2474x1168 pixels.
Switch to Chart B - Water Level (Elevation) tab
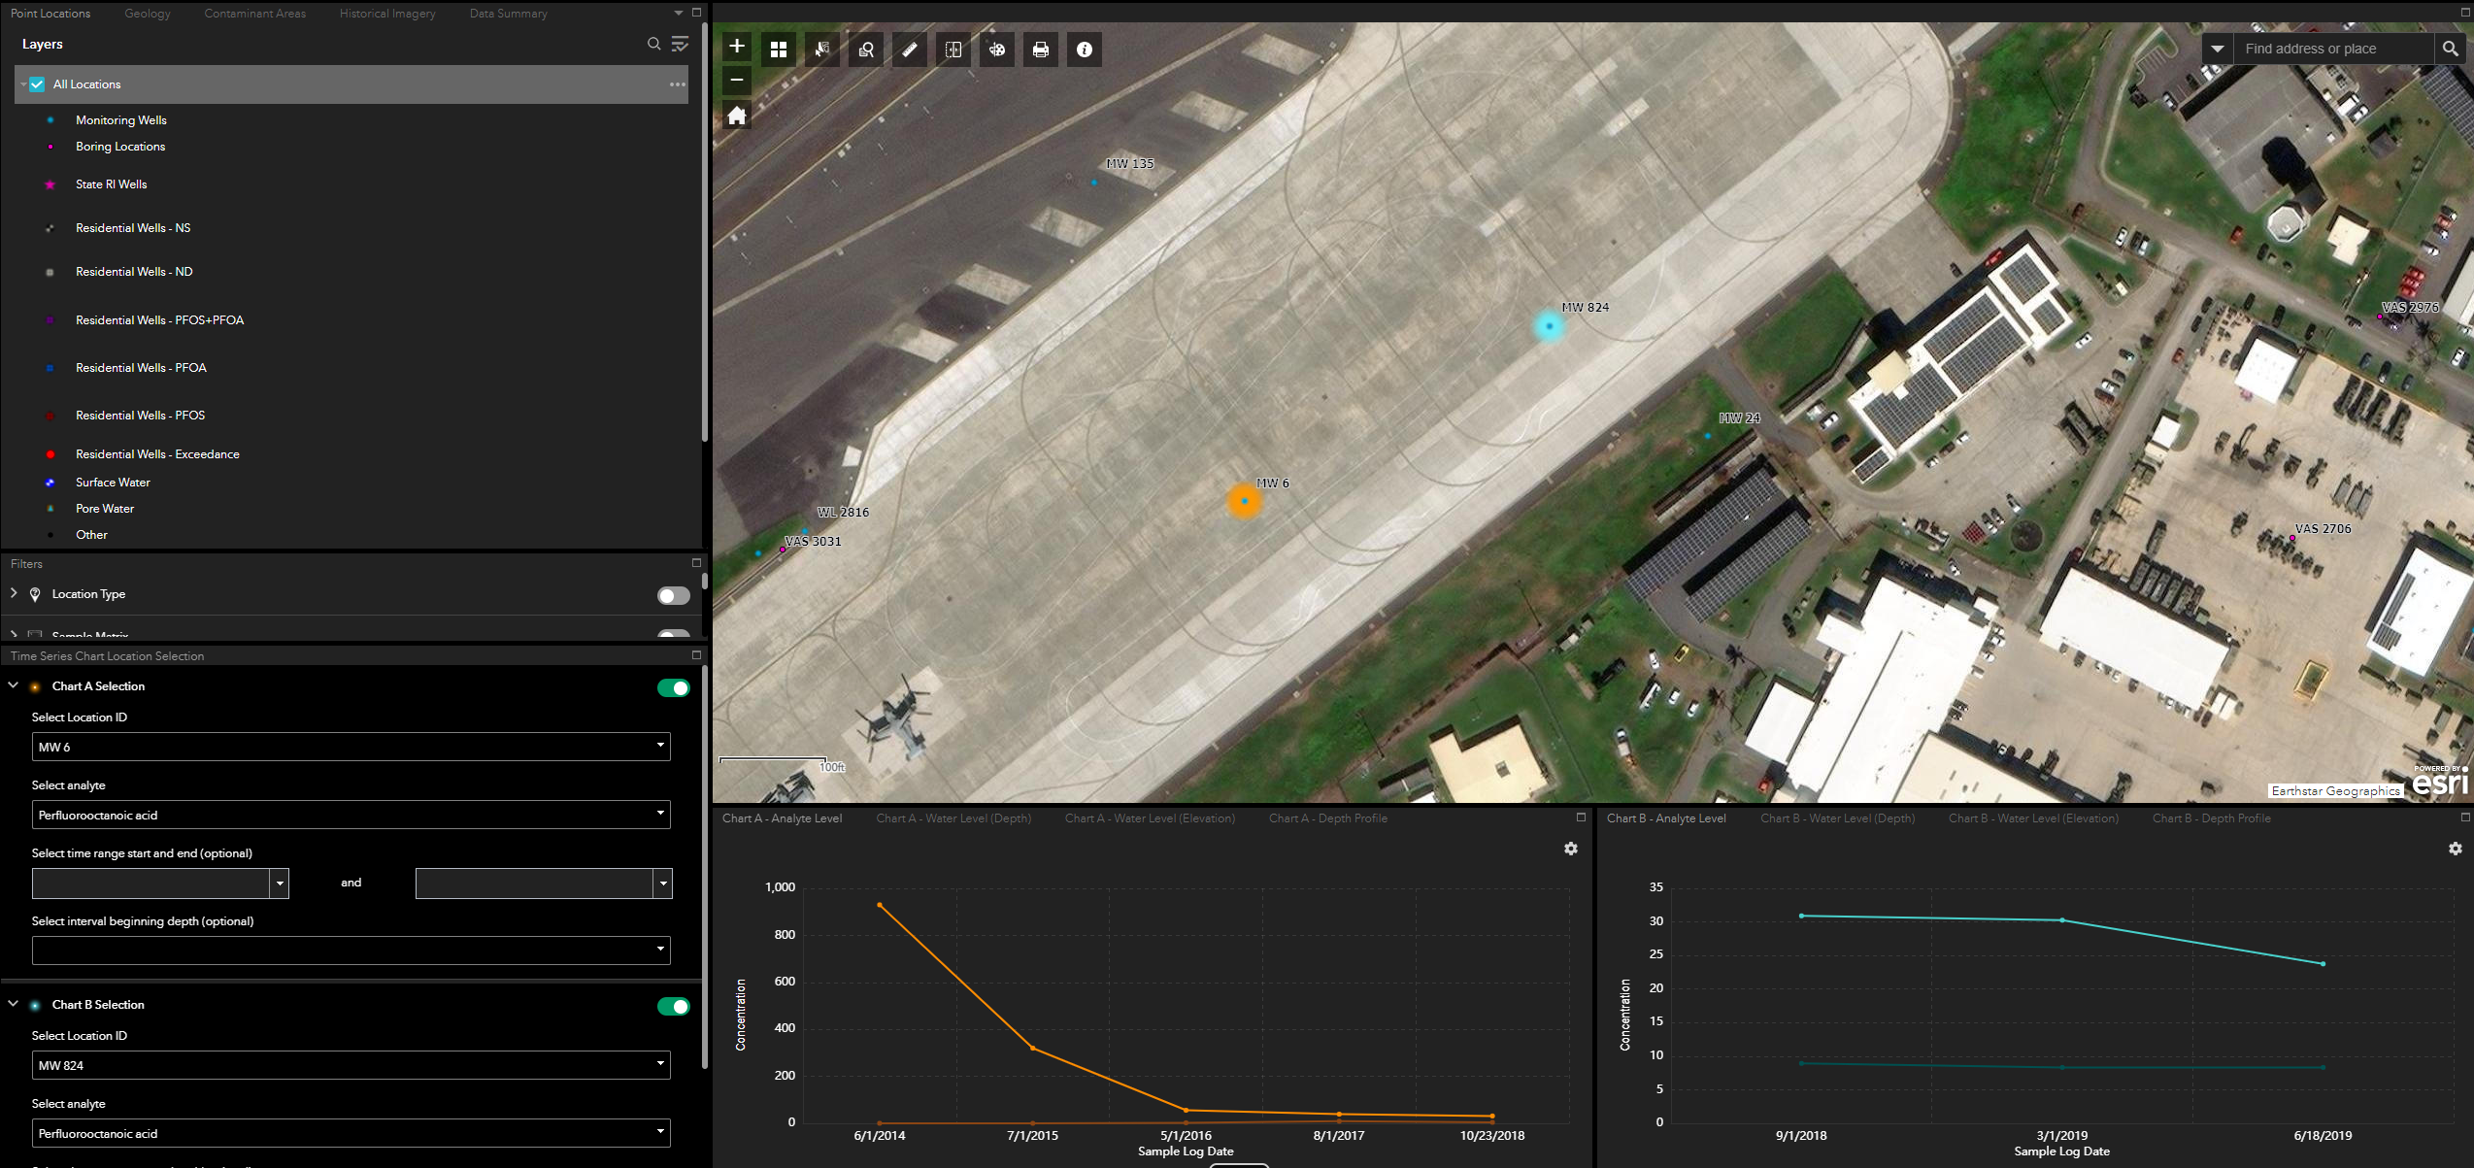[x=2034, y=818]
